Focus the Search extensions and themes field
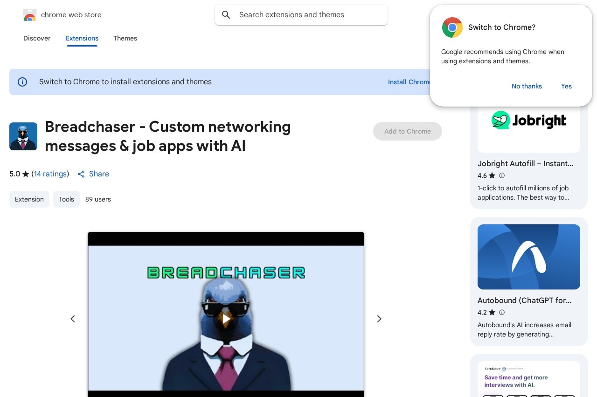597x397 pixels. coord(308,15)
